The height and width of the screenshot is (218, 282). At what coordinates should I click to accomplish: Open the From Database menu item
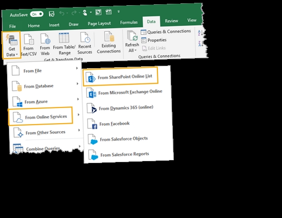[x=44, y=86]
